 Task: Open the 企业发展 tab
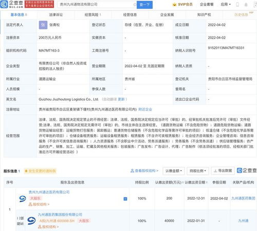(x=167, y=15)
